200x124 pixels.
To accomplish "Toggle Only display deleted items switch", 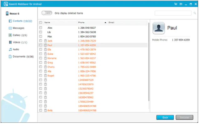I will [47, 13].
